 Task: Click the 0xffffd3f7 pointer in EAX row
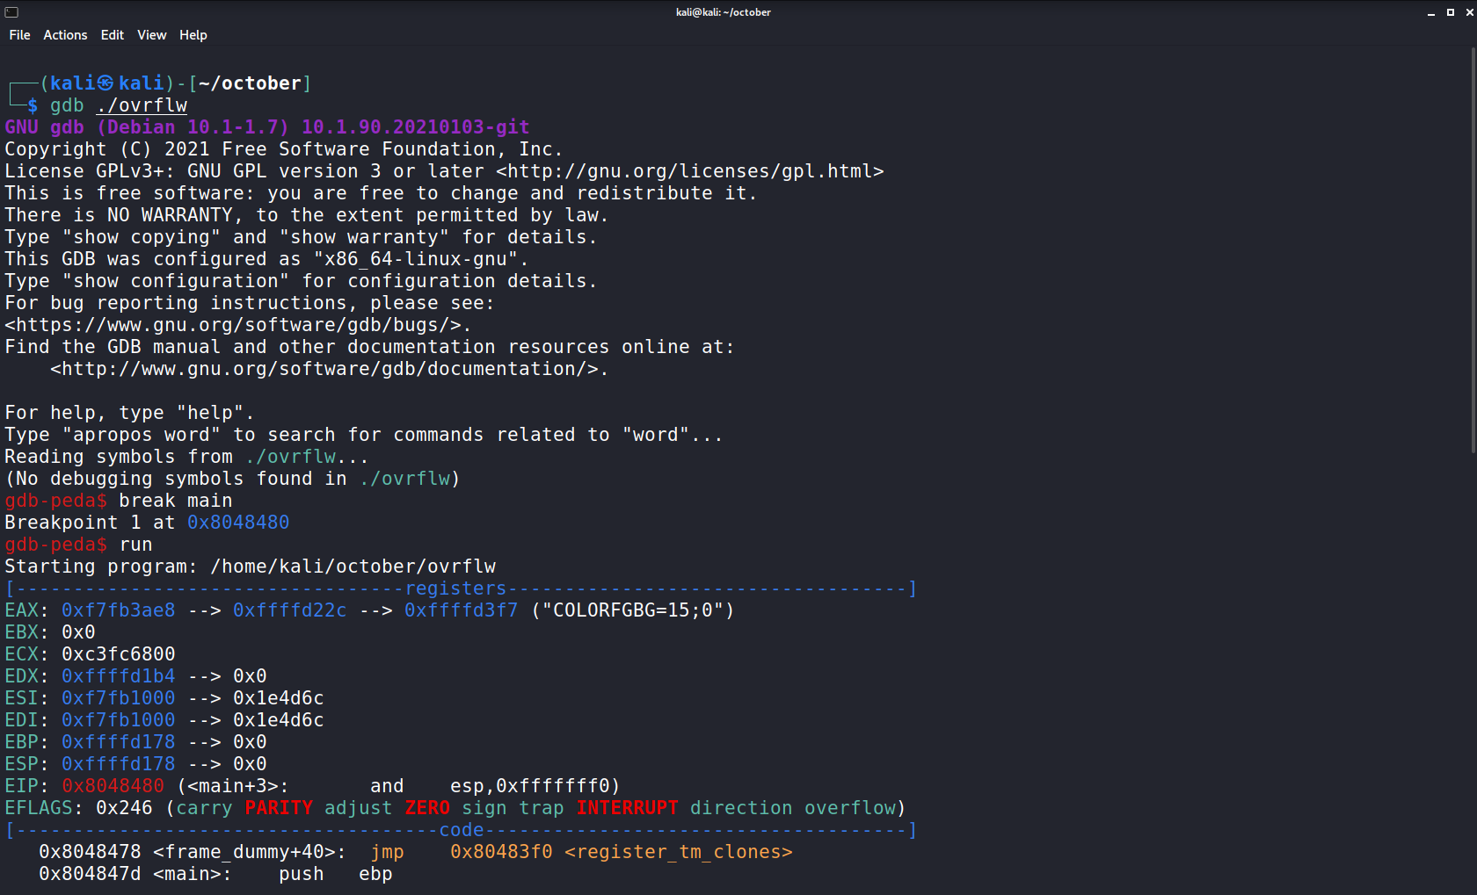pyautogui.click(x=462, y=610)
